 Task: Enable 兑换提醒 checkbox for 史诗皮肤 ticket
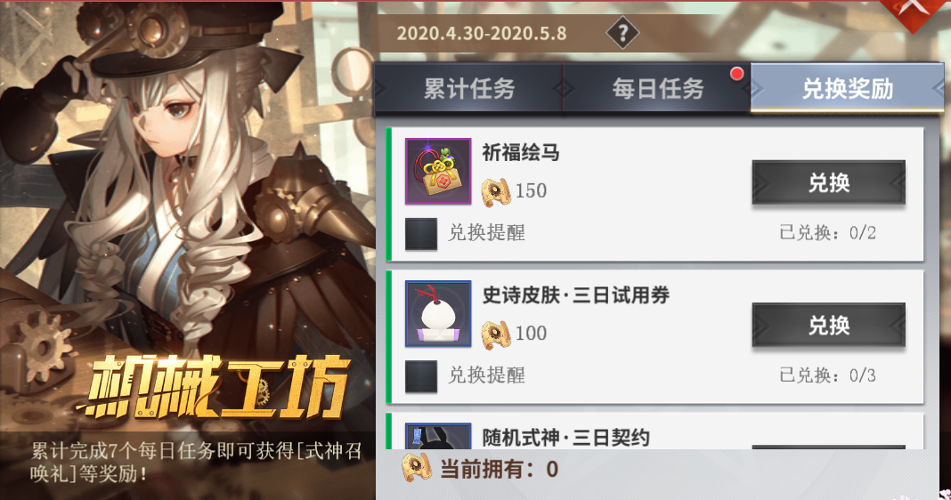coord(421,376)
